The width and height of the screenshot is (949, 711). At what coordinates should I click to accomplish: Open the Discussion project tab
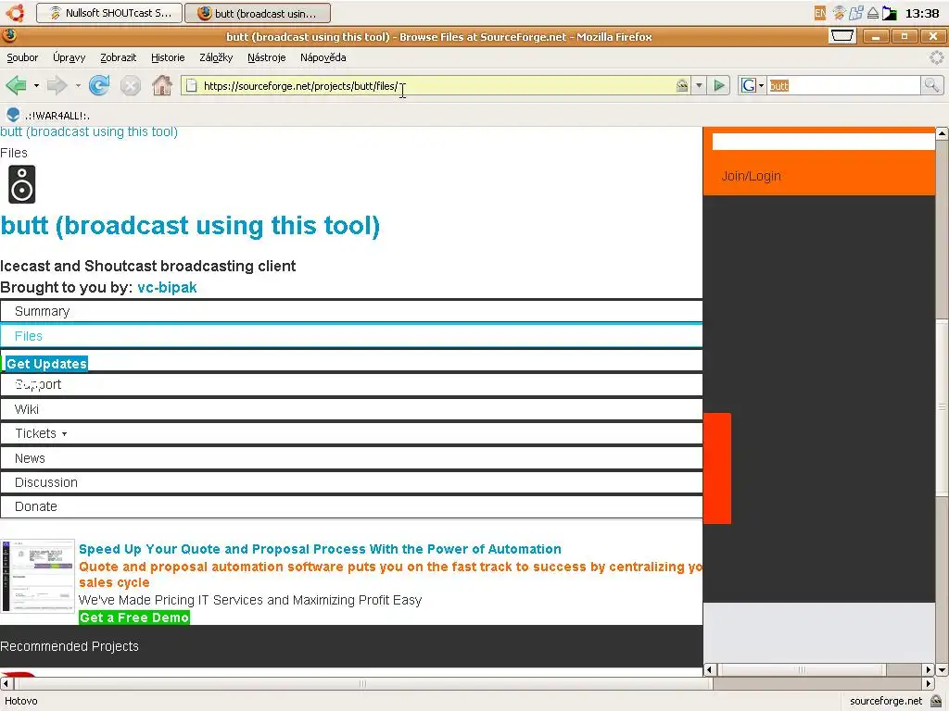pos(351,482)
